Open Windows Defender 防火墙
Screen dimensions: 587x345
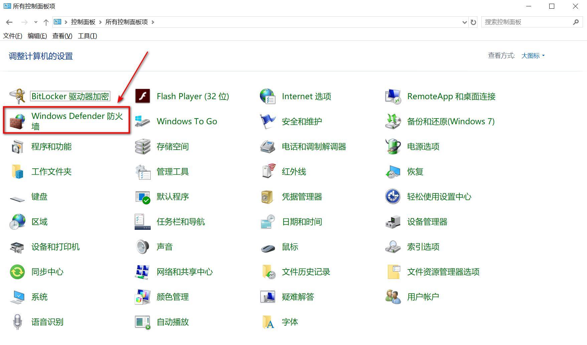point(77,121)
